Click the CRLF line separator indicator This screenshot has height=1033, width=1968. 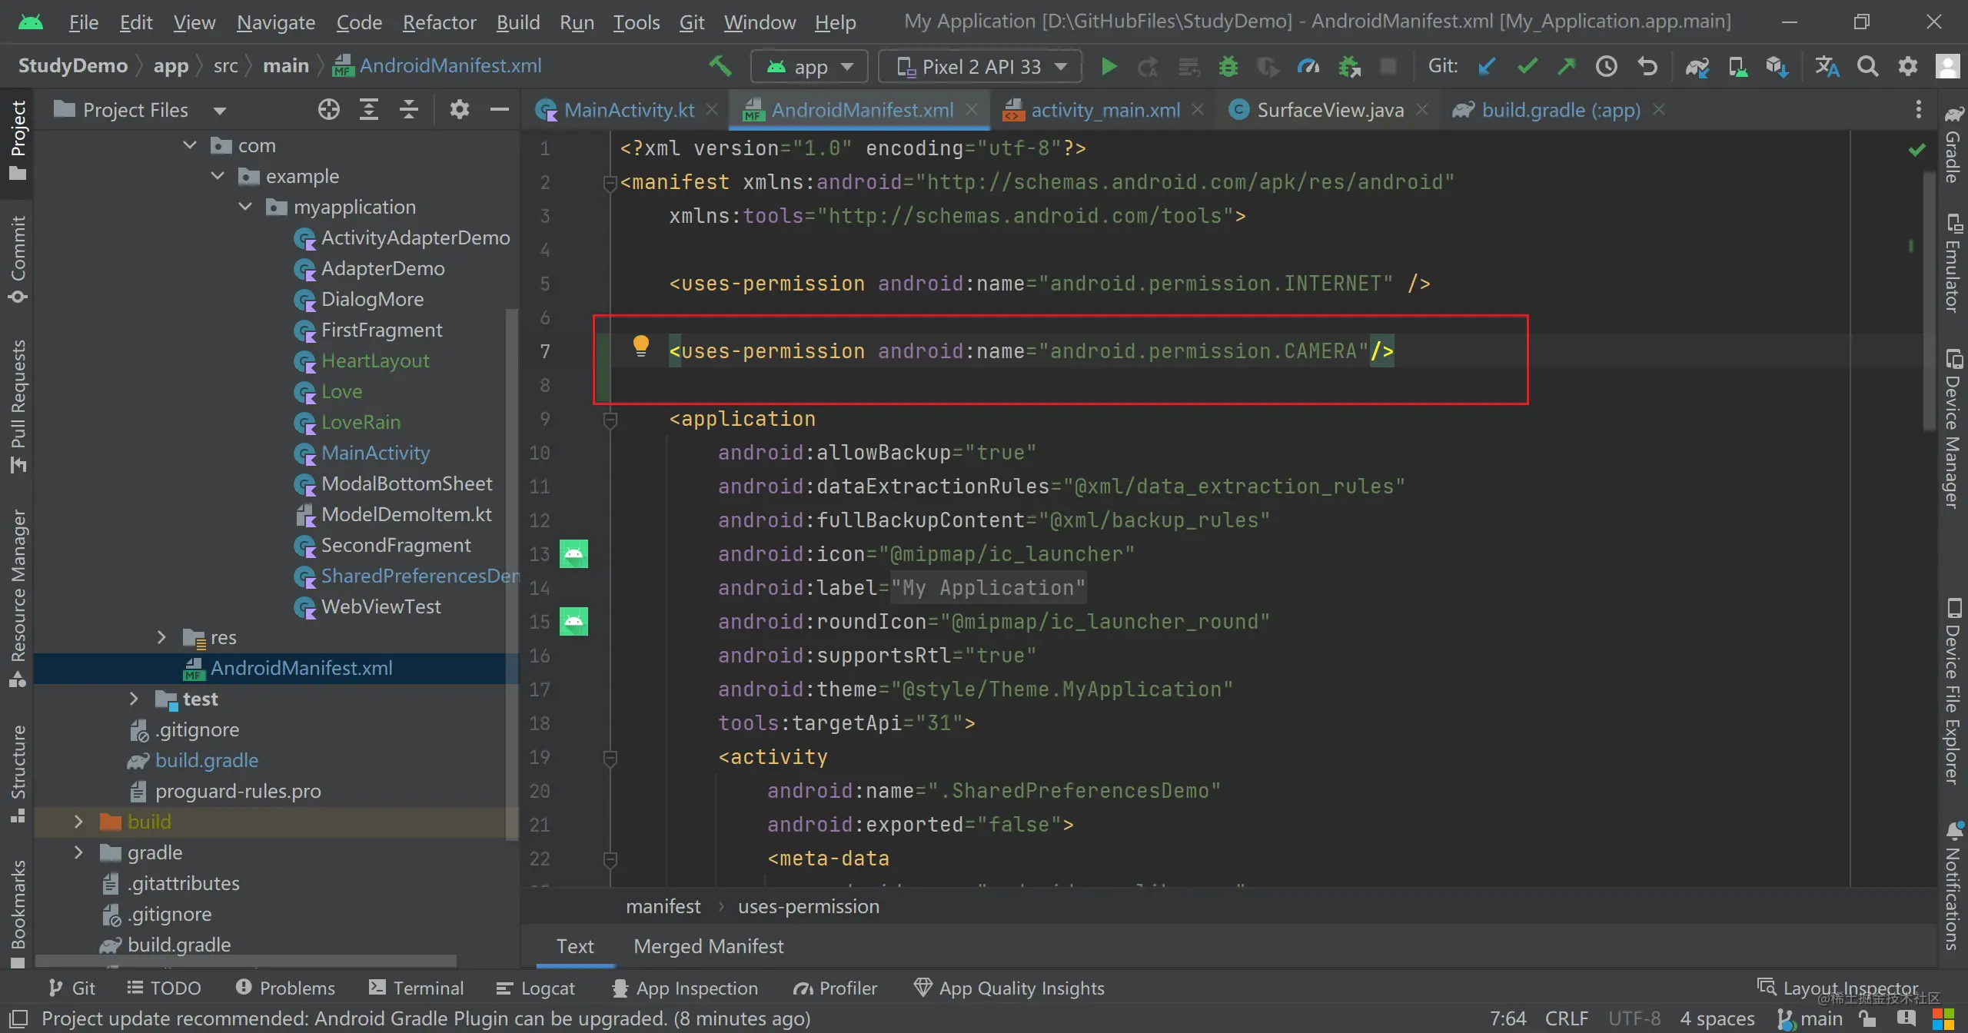(1566, 1018)
